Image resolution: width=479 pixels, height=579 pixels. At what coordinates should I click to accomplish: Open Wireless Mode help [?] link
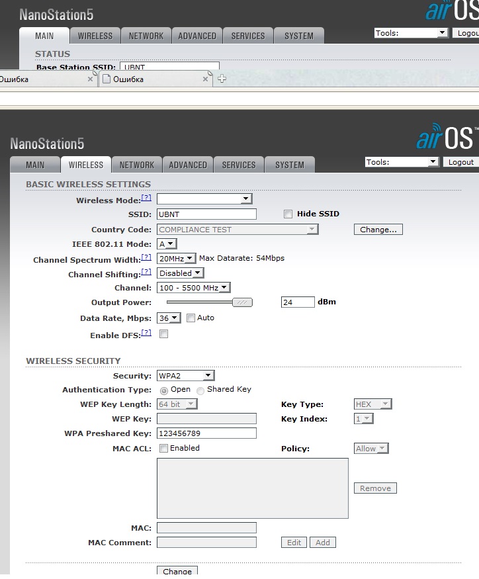146,198
